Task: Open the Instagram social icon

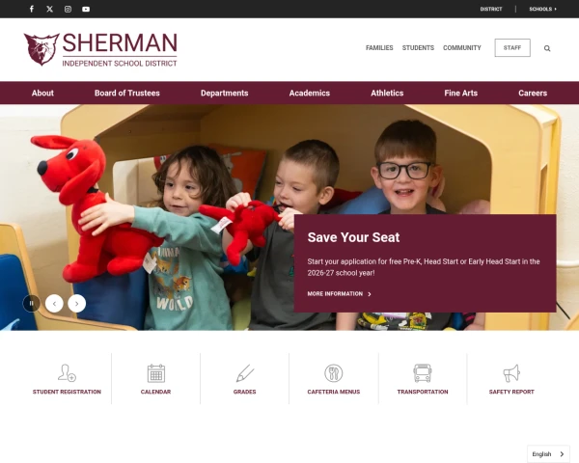Action: 68,9
